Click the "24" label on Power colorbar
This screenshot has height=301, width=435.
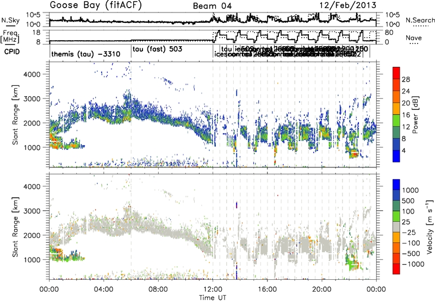click(x=406, y=91)
